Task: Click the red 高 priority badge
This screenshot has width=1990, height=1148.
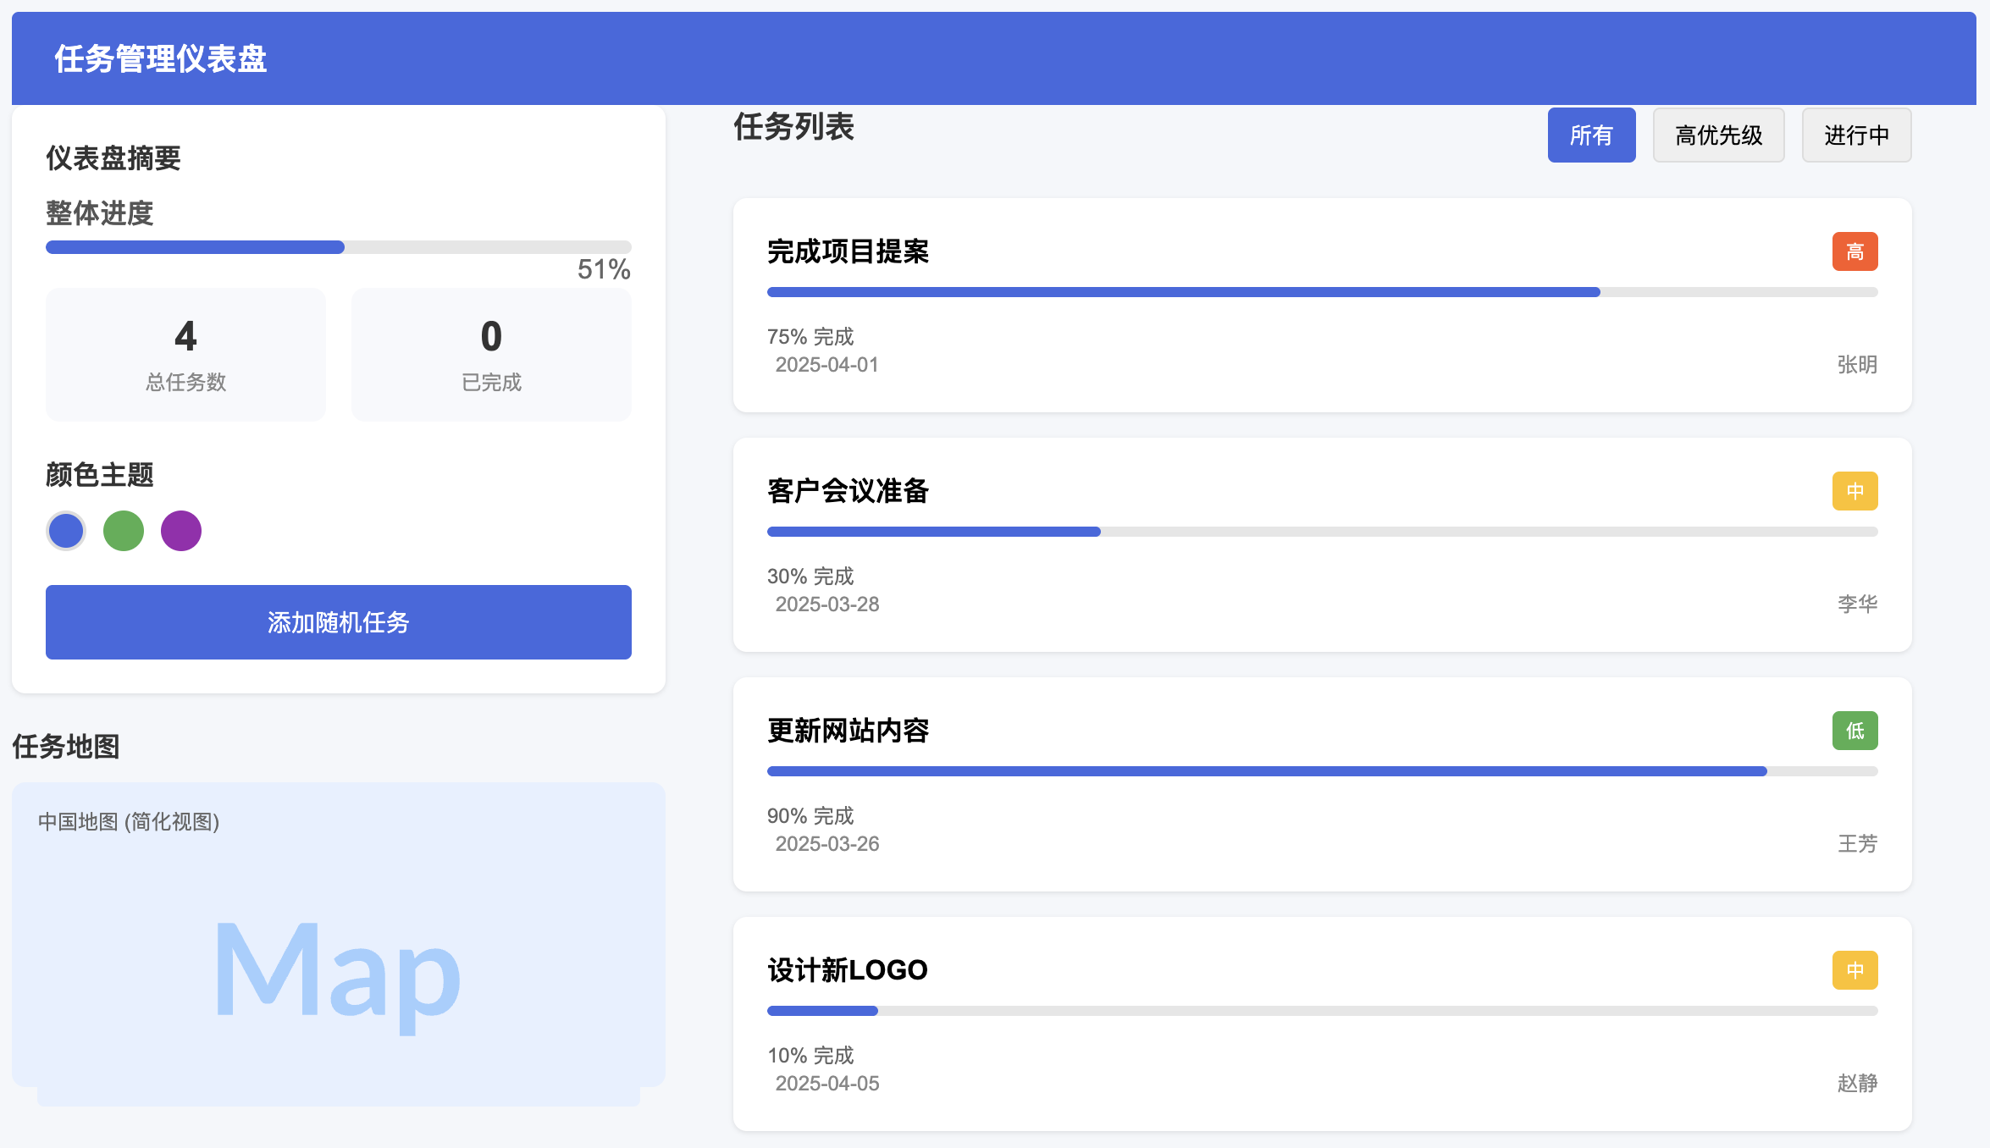Action: coord(1855,251)
